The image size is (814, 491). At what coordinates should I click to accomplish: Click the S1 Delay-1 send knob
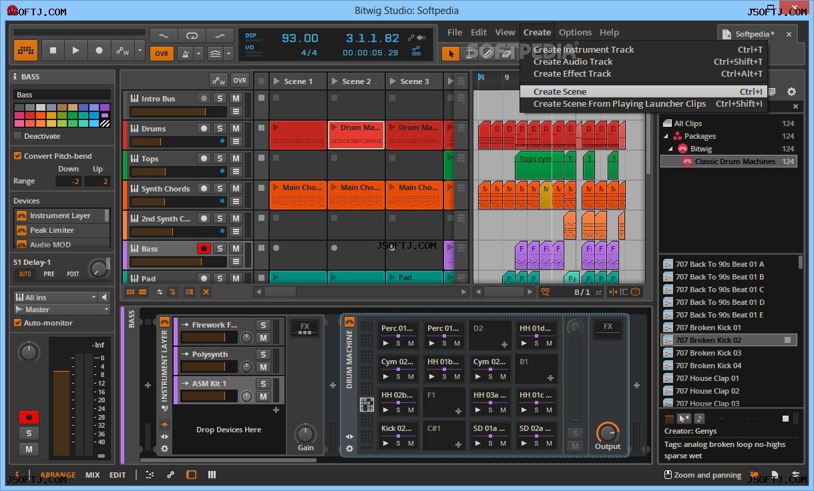99,269
